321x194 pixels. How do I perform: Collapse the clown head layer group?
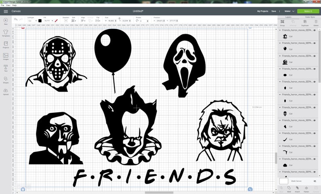pyautogui.click(x=280, y=30)
